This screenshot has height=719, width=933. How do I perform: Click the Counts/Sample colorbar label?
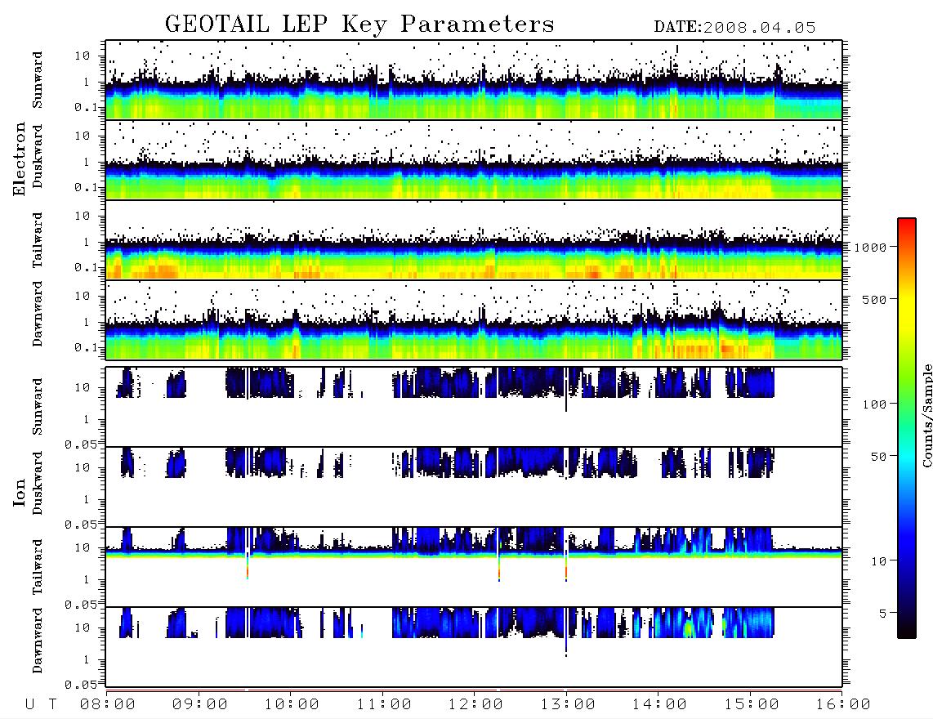(x=926, y=415)
